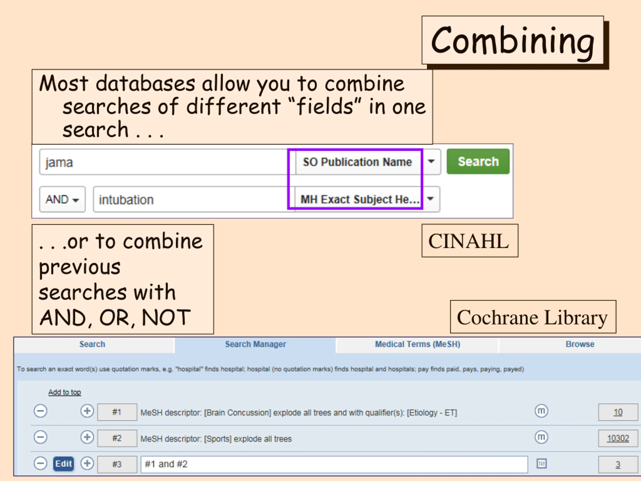
Task: Click the MeSH 'm' icon on row #1
Action: [x=541, y=411]
